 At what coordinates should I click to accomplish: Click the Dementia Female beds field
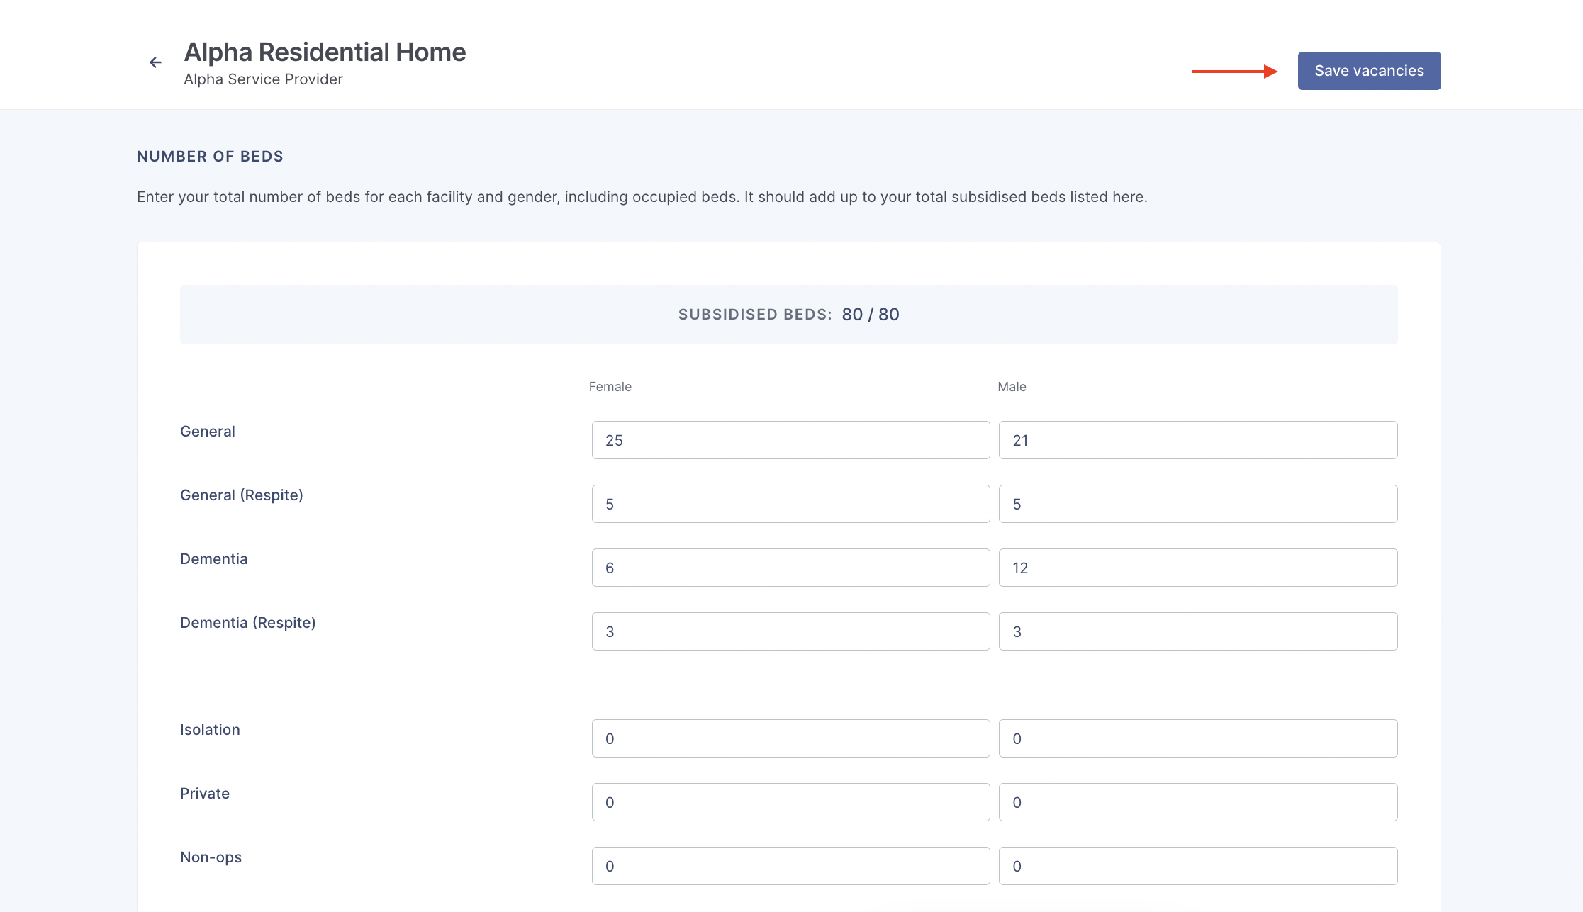tap(790, 568)
